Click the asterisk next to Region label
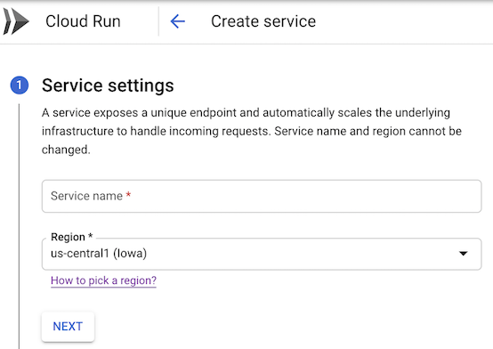 [x=91, y=235]
